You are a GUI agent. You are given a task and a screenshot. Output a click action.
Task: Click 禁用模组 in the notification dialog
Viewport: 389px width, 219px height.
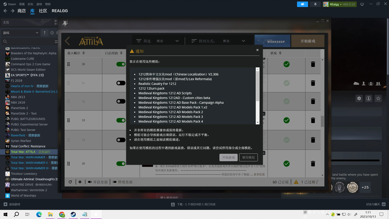(248, 158)
